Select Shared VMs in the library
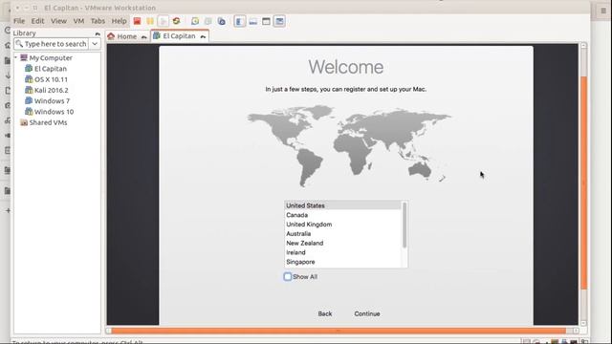The image size is (612, 344). click(x=48, y=122)
